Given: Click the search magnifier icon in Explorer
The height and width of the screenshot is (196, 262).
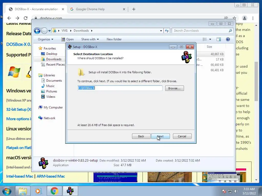Looking at the screenshot, I should [x=230, y=31].
